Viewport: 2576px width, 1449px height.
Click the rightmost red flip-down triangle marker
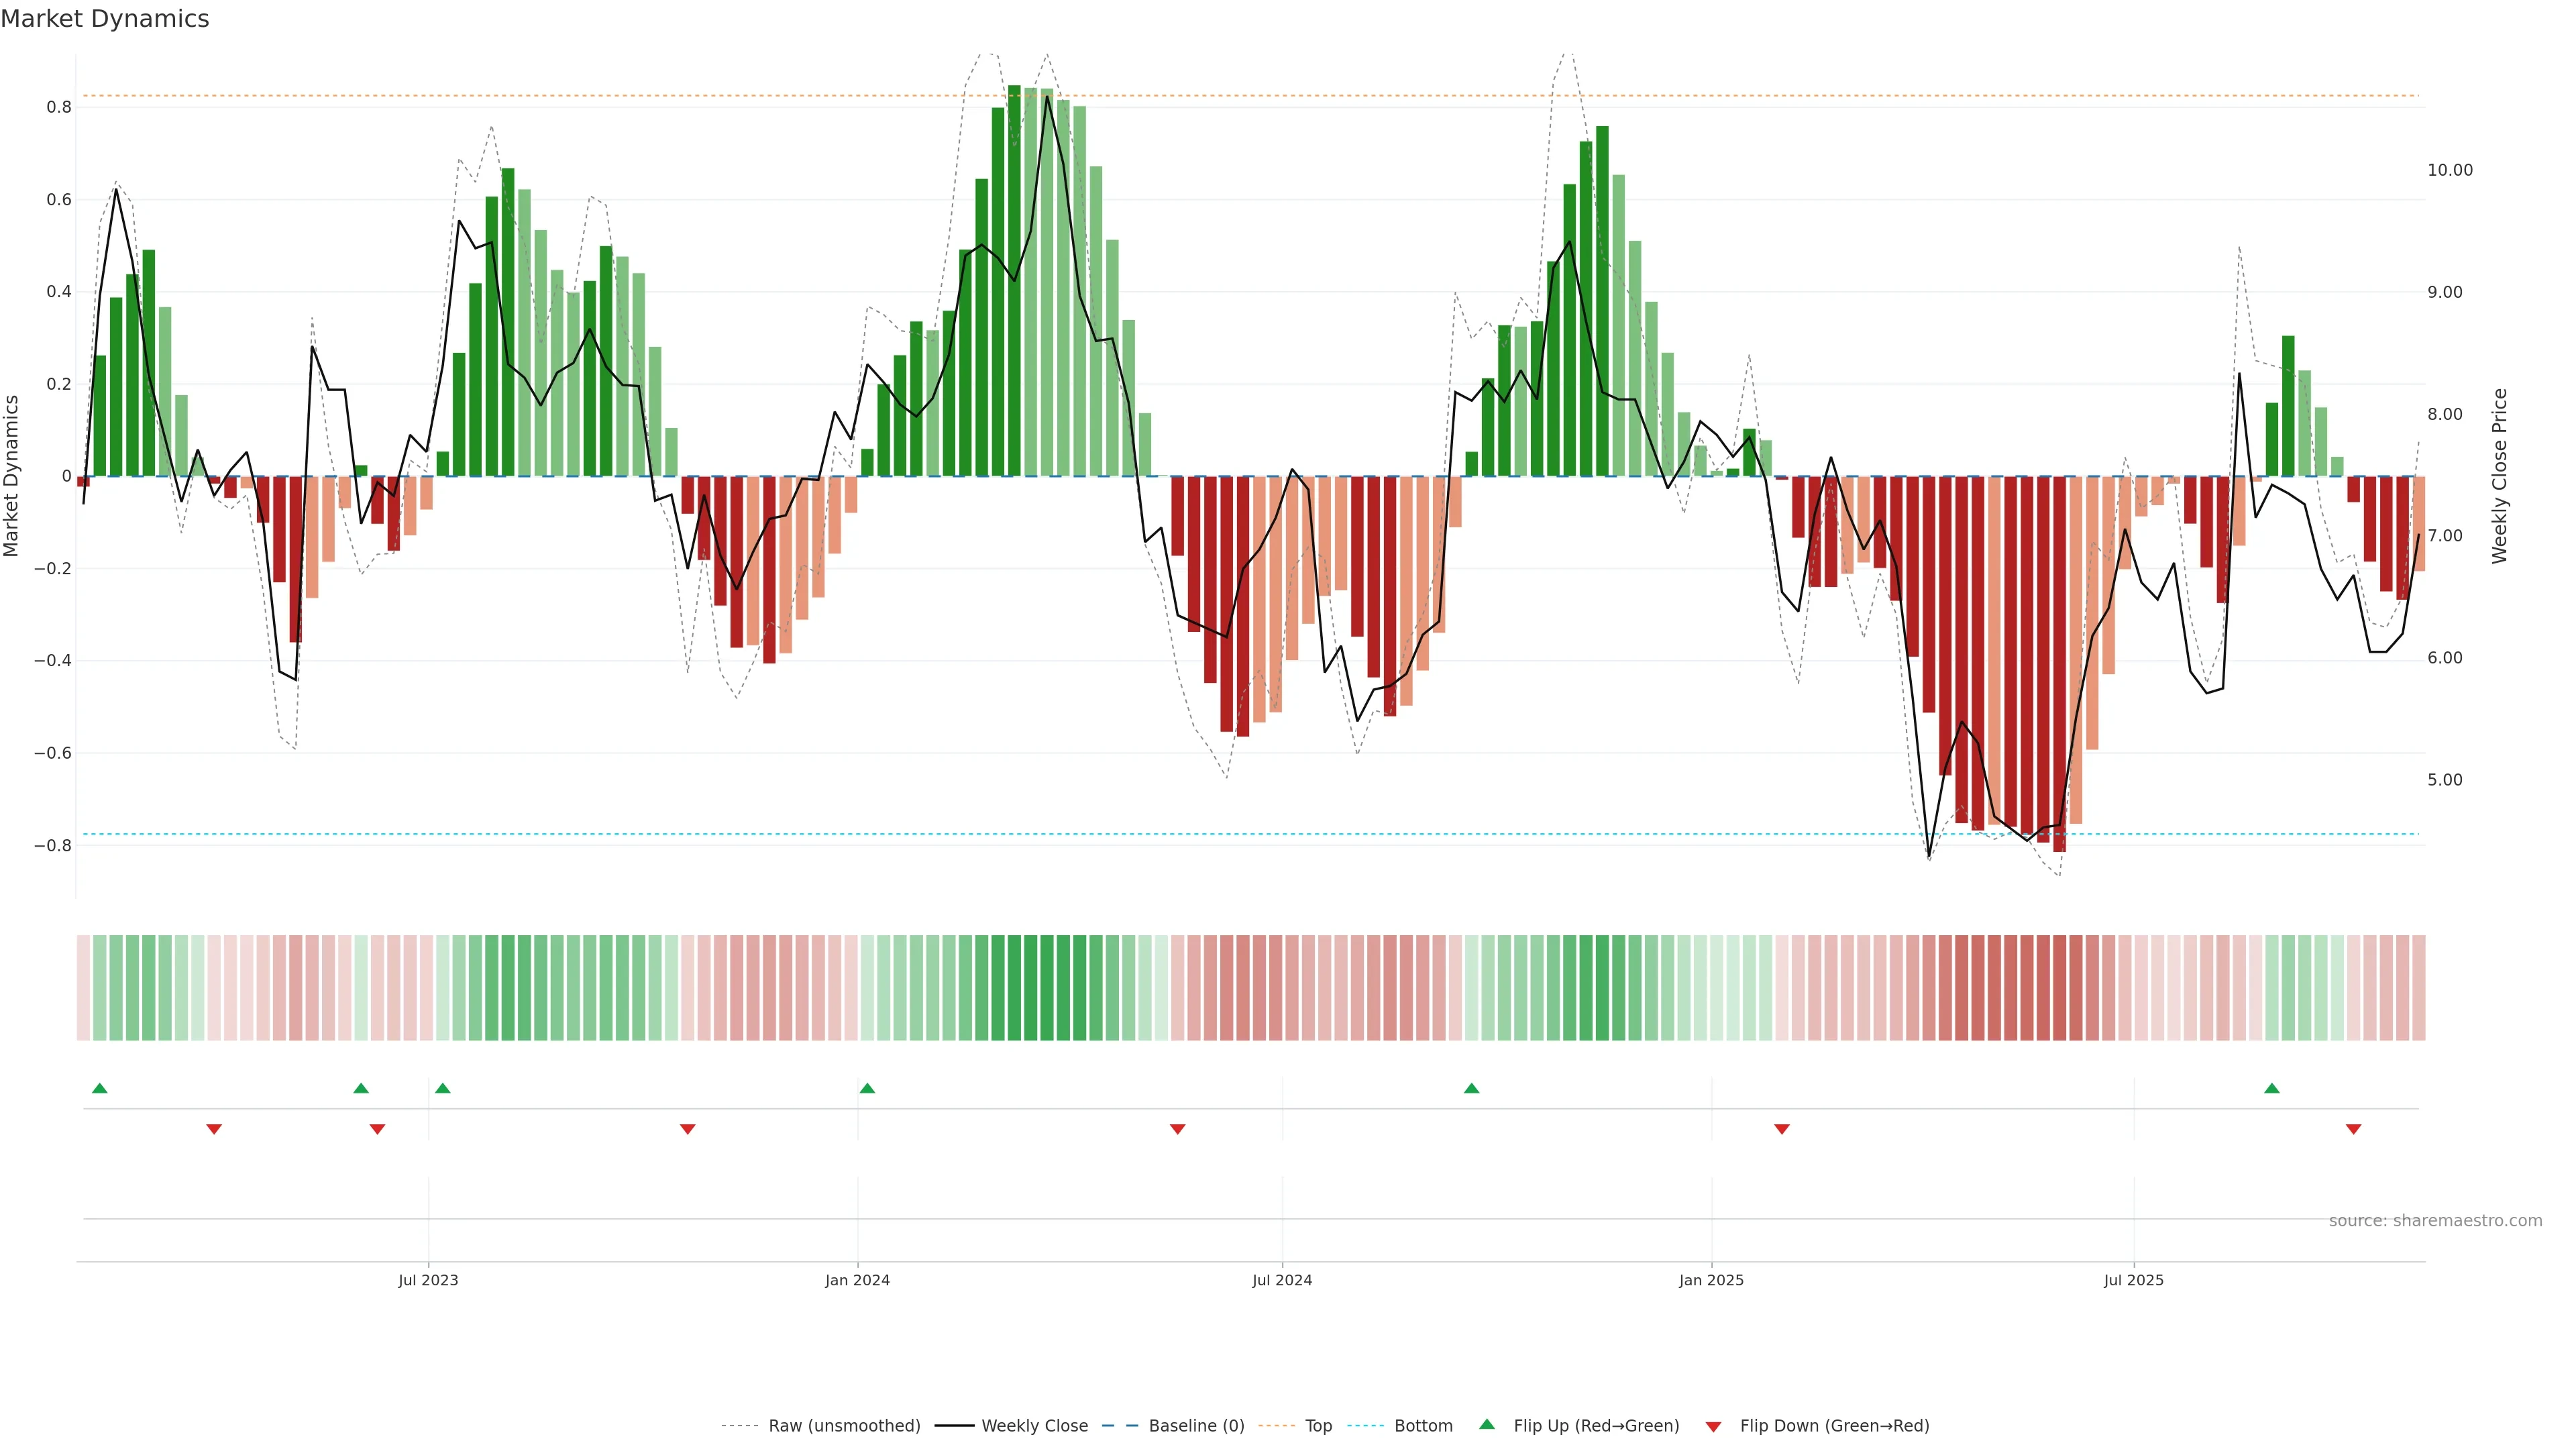tap(2353, 1129)
